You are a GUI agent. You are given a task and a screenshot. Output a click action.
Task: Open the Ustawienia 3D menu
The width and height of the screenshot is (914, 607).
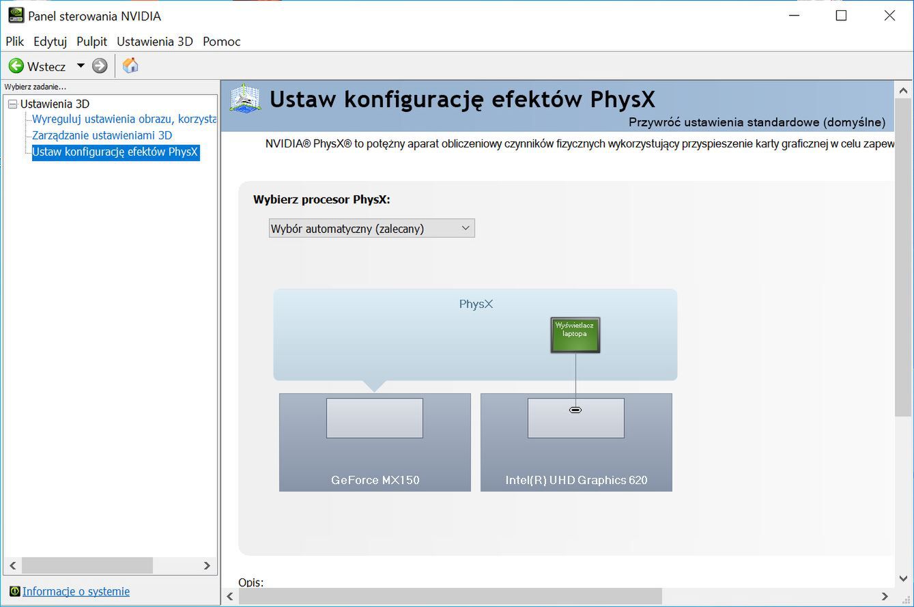click(155, 42)
